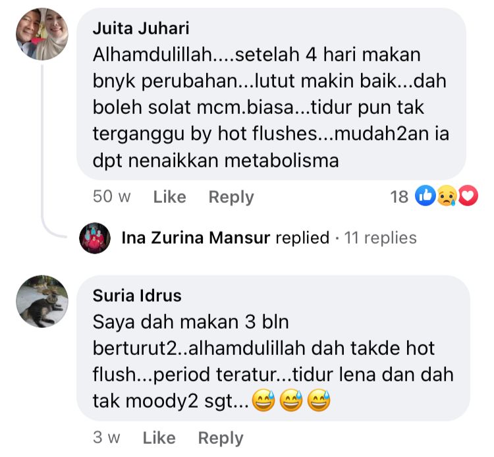Click the blue thumbs-up reaction icon
Screen dimensions: 494x457
pos(425,196)
